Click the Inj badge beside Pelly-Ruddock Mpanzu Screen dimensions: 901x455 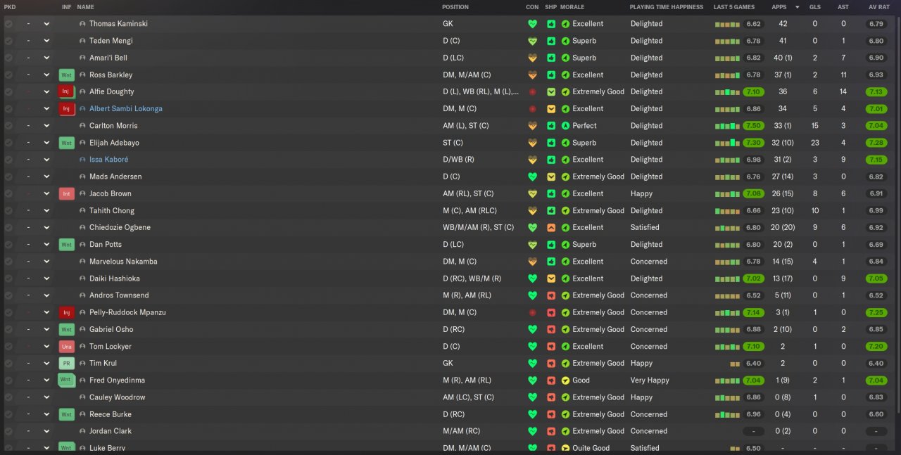tap(66, 312)
